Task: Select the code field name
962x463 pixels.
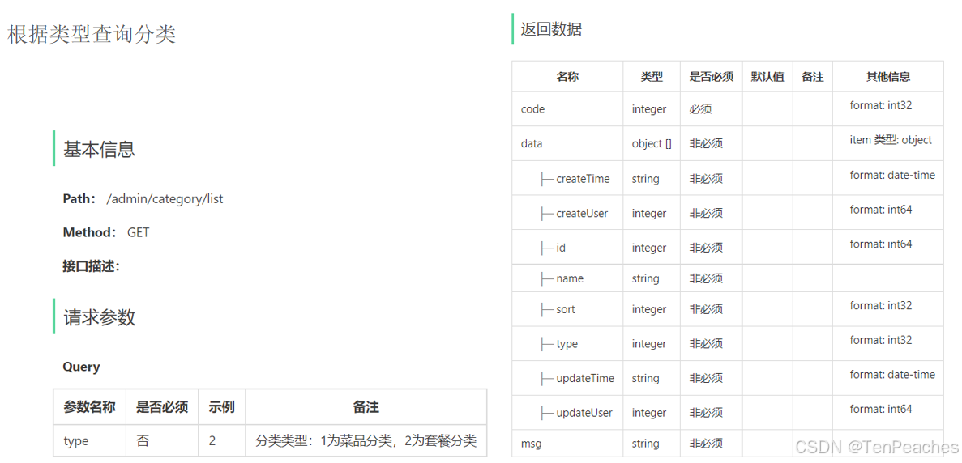Action: tap(532, 109)
